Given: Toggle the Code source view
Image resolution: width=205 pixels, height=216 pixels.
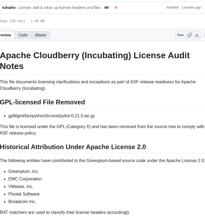Looking at the screenshot, I should point(23,35).
